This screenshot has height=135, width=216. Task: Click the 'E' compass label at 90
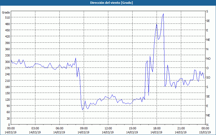coord(207,106)
